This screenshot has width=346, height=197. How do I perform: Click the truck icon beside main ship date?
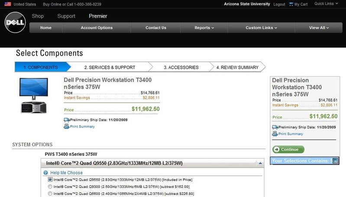pyautogui.click(x=67, y=120)
